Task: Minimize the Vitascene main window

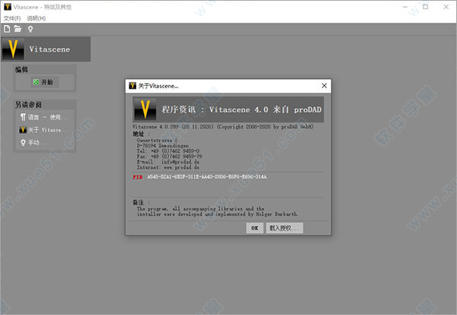Action: coord(405,7)
